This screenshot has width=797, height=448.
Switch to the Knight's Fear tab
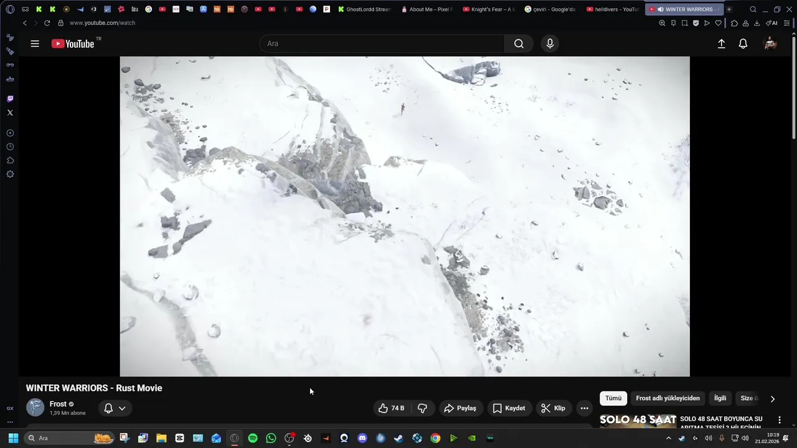point(489,9)
